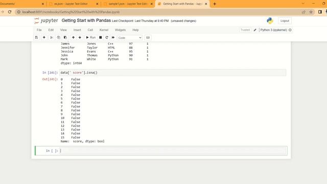Paste cells below icon
327x184 pixels.
click(x=65, y=37)
